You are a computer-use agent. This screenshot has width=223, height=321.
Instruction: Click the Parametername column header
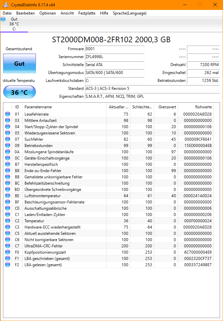(x=64, y=107)
